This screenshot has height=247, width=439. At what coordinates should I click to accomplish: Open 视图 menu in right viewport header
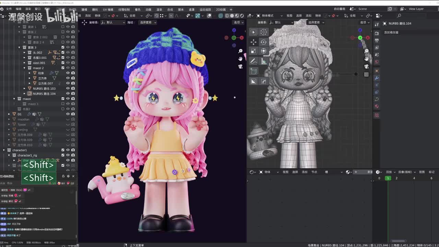(289, 16)
